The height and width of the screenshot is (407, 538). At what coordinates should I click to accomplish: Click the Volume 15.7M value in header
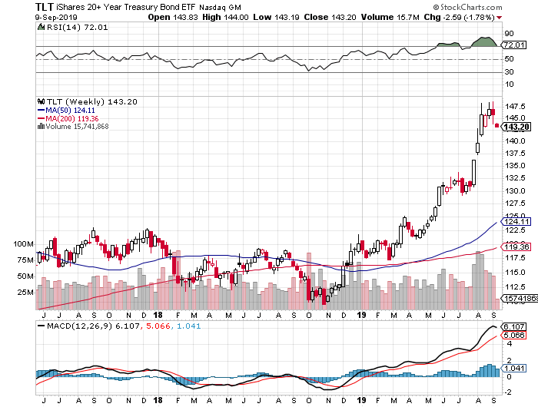coord(390,17)
